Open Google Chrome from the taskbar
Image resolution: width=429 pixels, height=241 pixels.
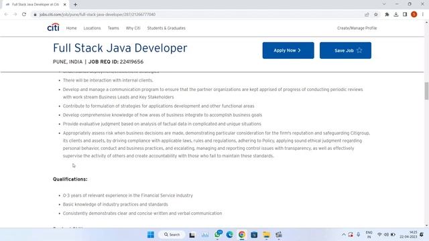coord(242,235)
